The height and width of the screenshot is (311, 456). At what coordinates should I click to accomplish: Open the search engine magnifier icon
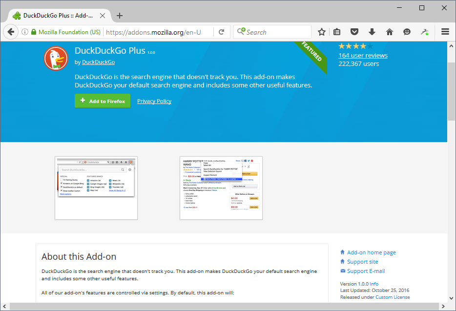241,31
